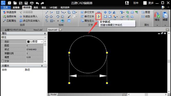Screen dimensions: 171x96
Task: Open the 线型 linetype button
Action: pyautogui.click(x=146, y=16)
